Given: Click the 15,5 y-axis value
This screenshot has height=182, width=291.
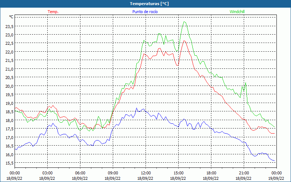Looking at the screenshot, I should [x=9, y=163].
